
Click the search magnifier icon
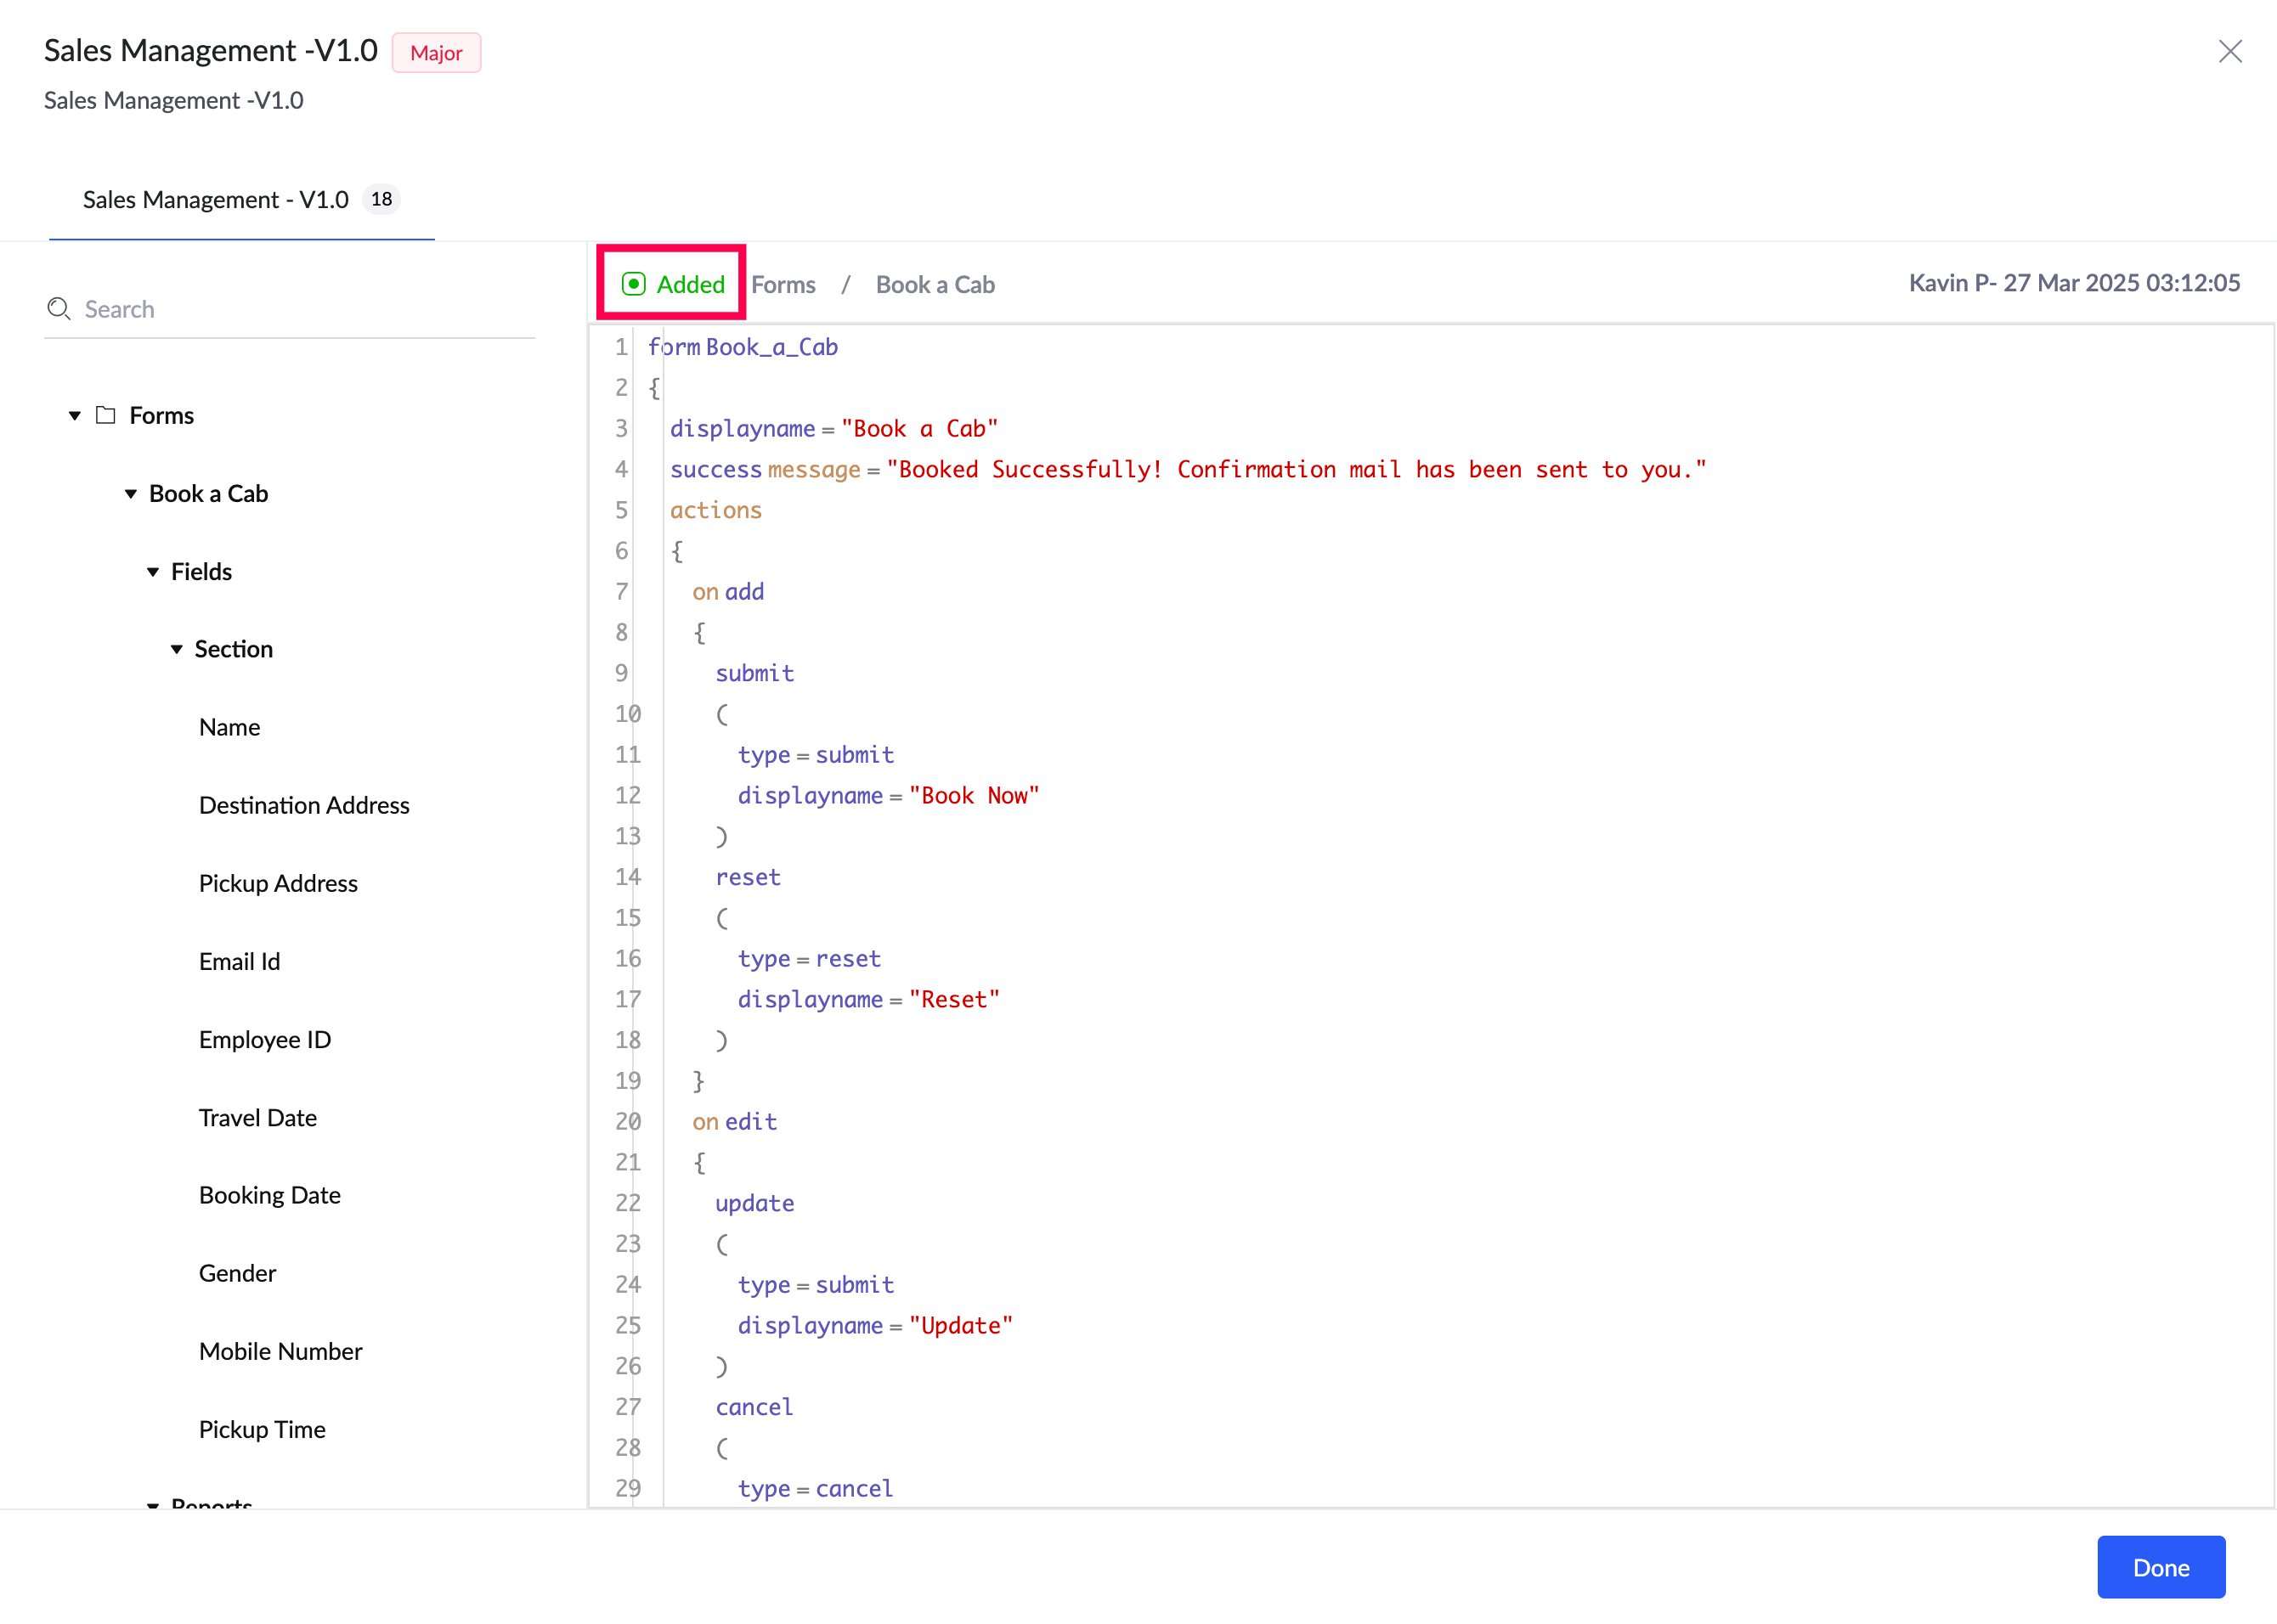click(x=59, y=309)
